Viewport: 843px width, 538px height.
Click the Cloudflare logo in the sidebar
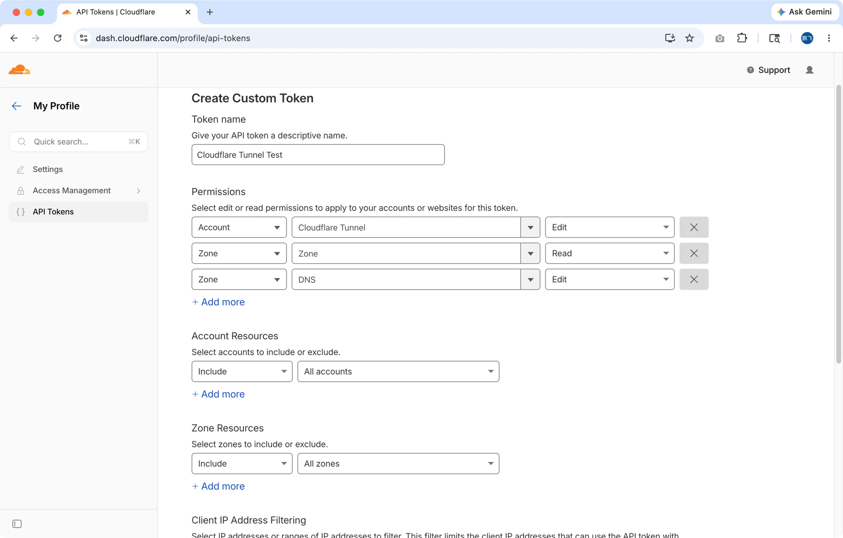(19, 70)
